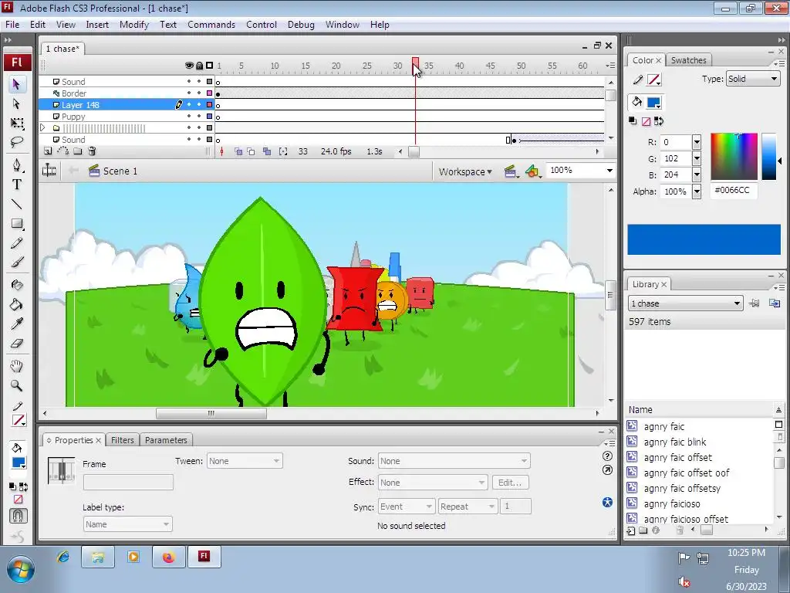Show or hide all layers eye icon
The height and width of the screenshot is (593, 790).
pyautogui.click(x=190, y=66)
